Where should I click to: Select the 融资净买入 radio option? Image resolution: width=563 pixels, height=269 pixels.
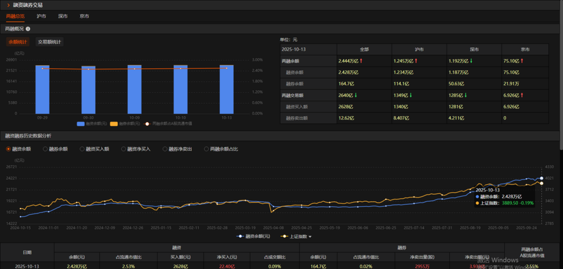(123, 149)
